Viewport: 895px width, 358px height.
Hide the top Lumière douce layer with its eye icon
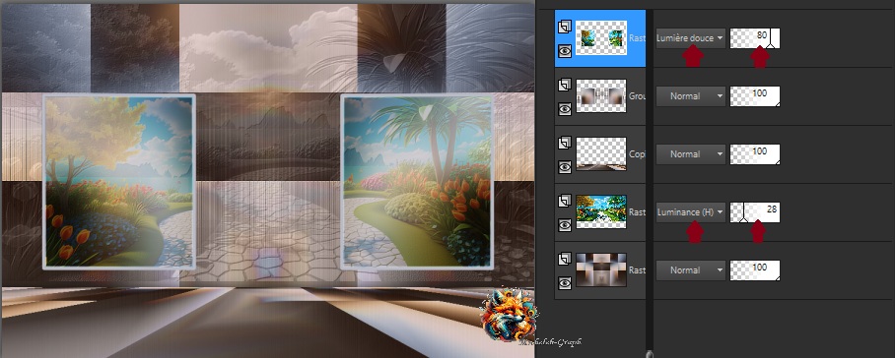[565, 51]
